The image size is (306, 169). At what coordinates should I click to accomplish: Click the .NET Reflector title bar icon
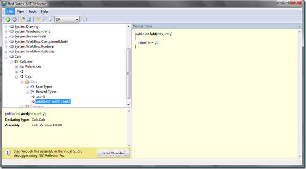point(5,4)
